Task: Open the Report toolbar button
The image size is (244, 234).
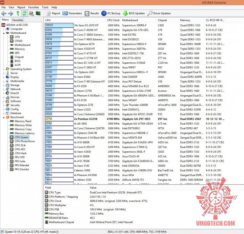Action: point(53,13)
